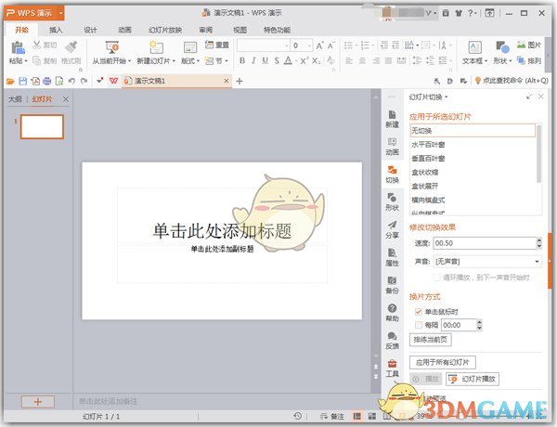This screenshot has width=557, height=427.
Task: Click the 分享 (Share) sidebar icon
Action: [x=392, y=229]
